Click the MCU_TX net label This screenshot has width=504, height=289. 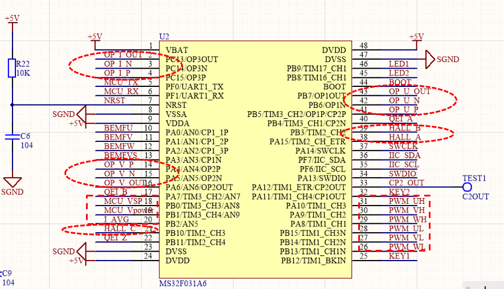(121, 82)
